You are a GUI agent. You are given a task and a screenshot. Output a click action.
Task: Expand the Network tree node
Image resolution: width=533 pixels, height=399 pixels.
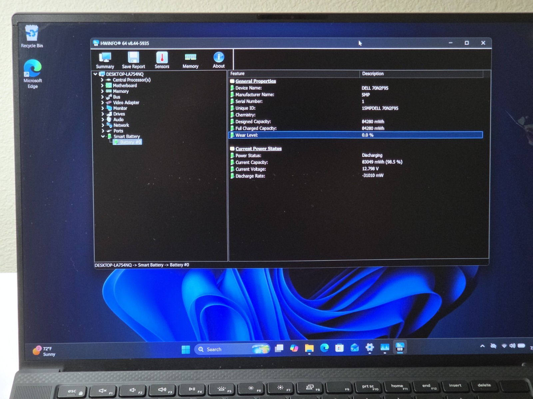pyautogui.click(x=102, y=125)
